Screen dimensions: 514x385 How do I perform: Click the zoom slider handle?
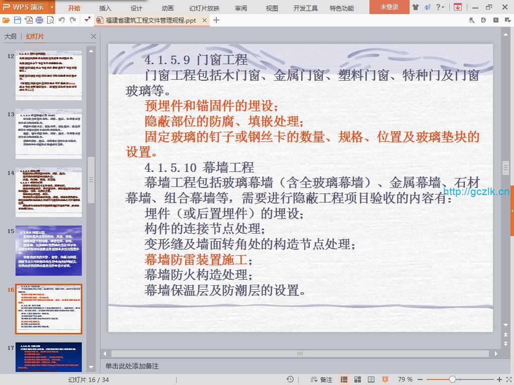click(x=452, y=379)
